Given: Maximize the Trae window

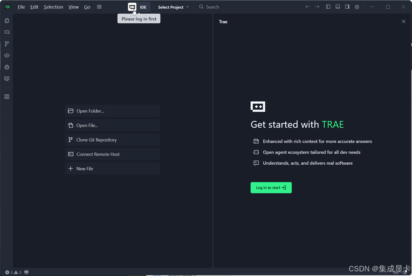Looking at the screenshot, I should click(388, 7).
